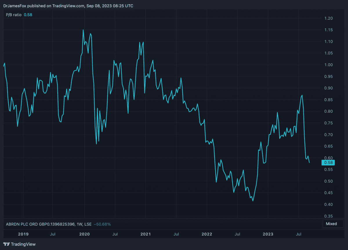Screen dimensions: 348x250
Task: Click the 2021 label on time axis
Action: click(146, 234)
